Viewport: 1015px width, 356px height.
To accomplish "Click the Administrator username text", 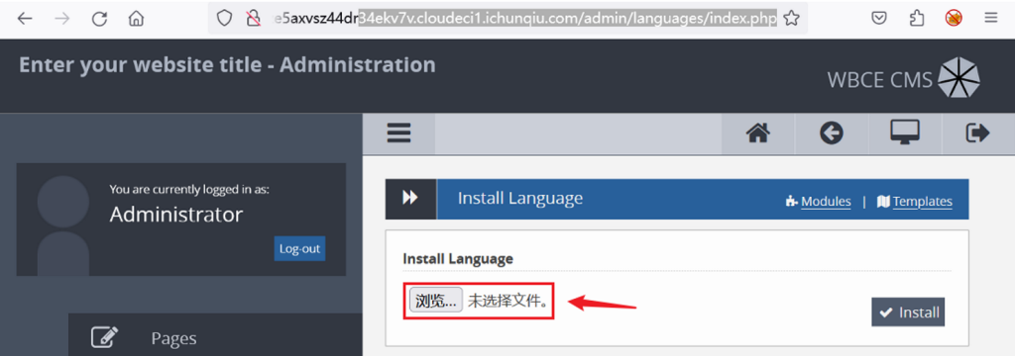I will click(x=176, y=215).
